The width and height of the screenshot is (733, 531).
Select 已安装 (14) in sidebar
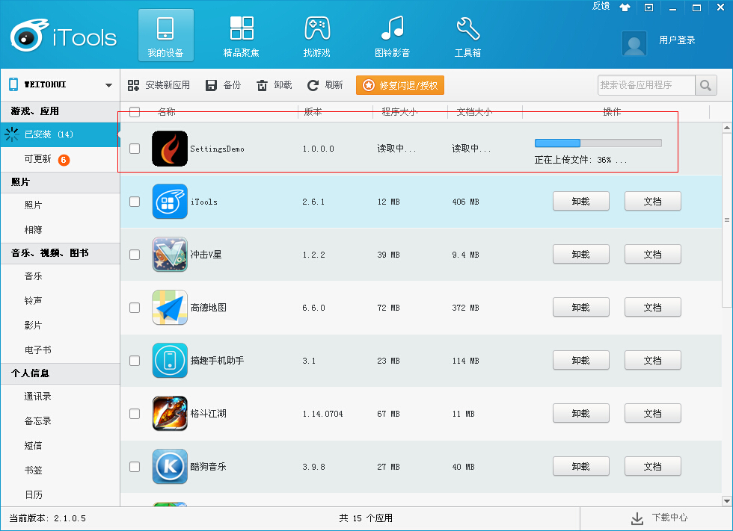click(x=61, y=134)
